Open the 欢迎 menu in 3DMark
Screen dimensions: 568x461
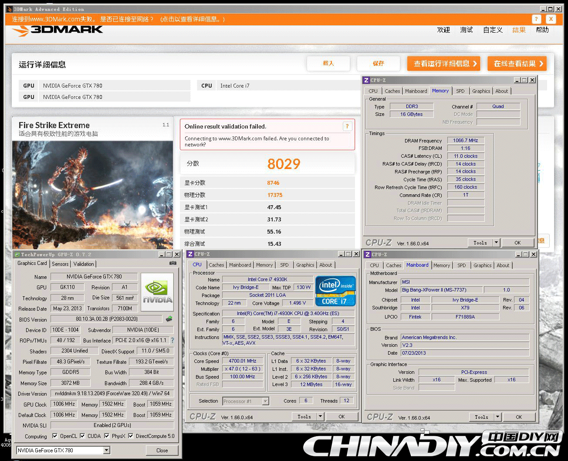point(443,30)
